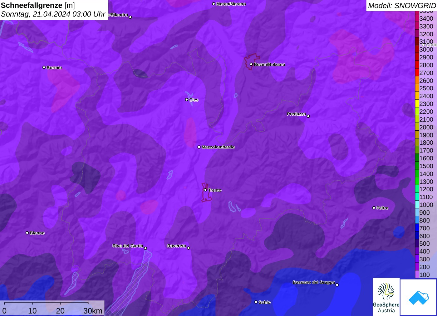This screenshot has height=316, width=437.
Task: Click the 'Bassano del Grappa' map label
Action: tap(314, 282)
